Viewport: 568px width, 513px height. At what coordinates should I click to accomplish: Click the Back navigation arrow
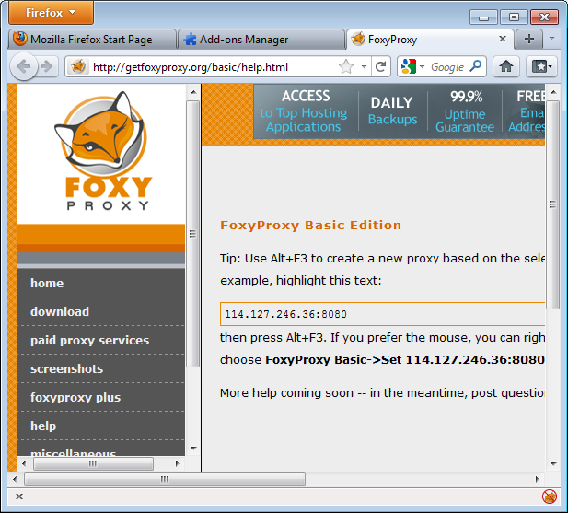pyautogui.click(x=24, y=66)
